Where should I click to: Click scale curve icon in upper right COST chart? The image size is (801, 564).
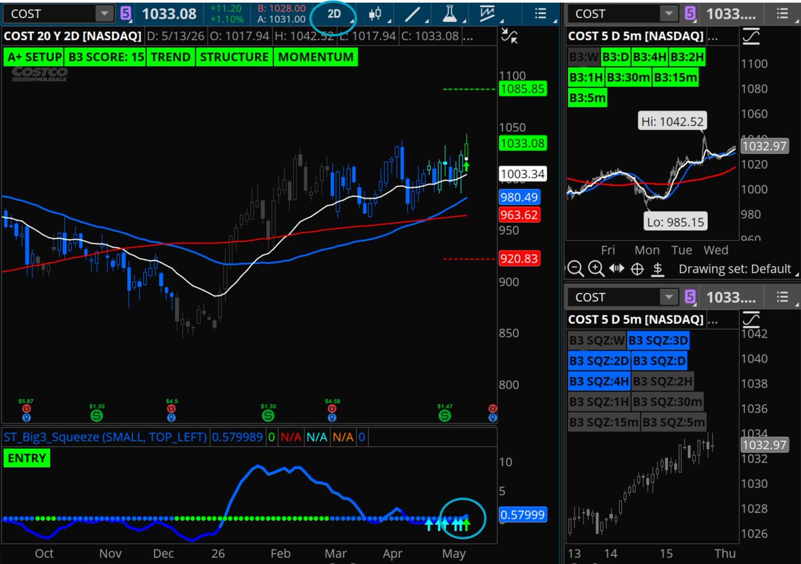point(751,36)
